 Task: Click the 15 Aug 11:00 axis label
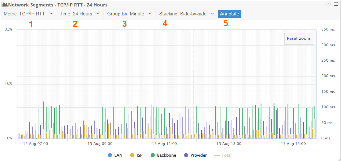[x=164, y=143]
